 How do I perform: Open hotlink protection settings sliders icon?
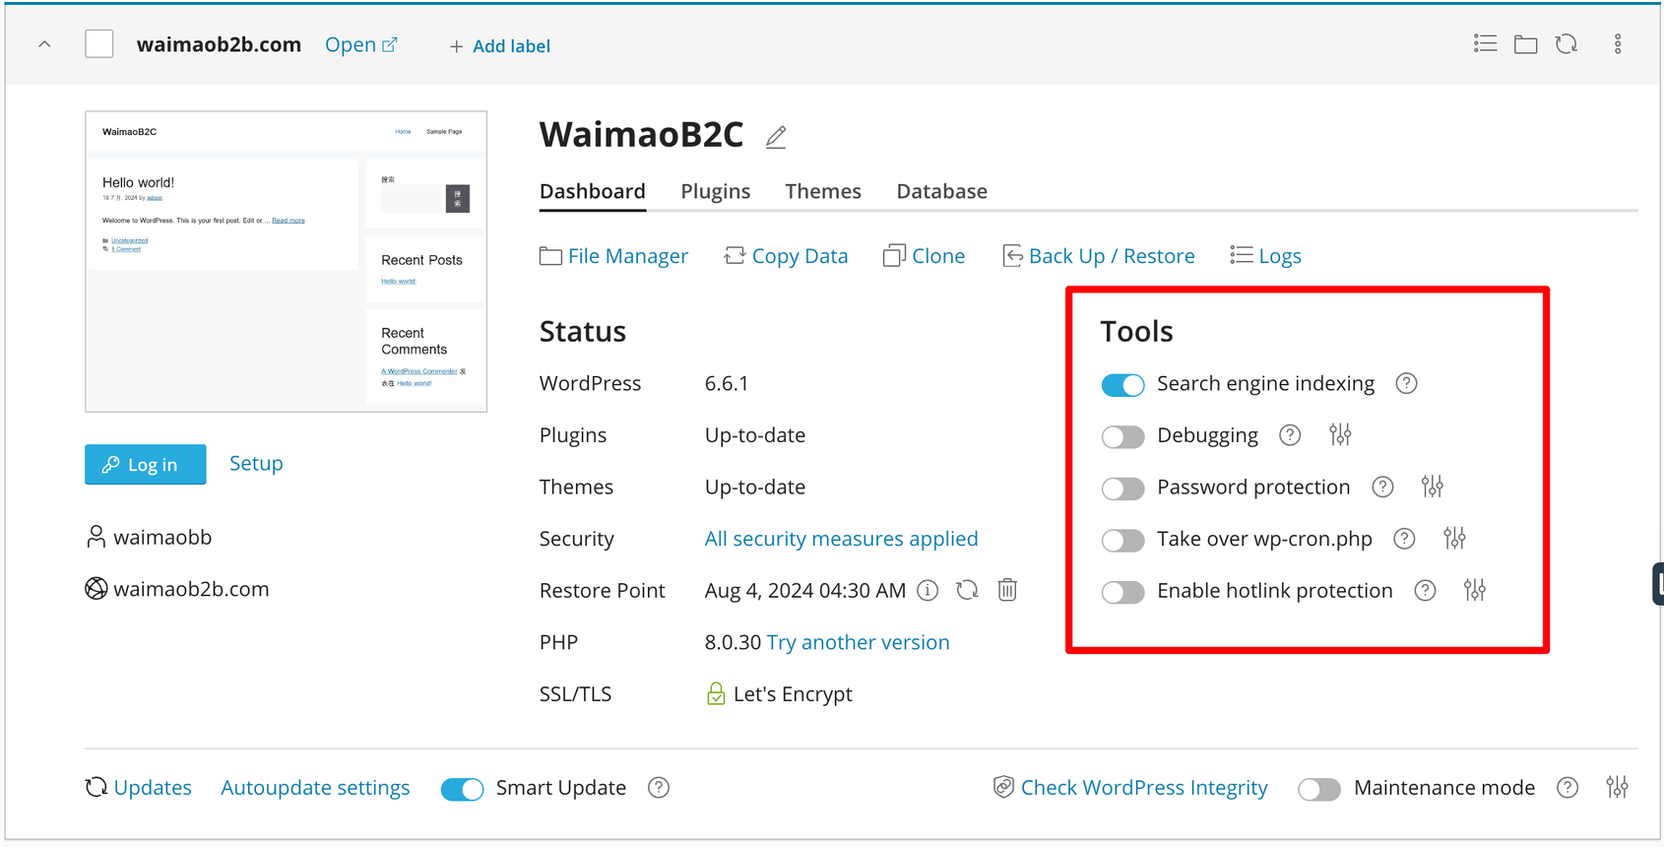[x=1474, y=590]
